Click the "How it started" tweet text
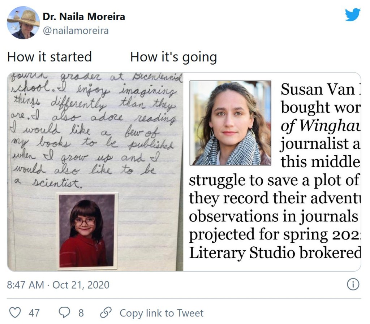Image resolution: width=370 pixels, height=324 pixels. (50, 57)
